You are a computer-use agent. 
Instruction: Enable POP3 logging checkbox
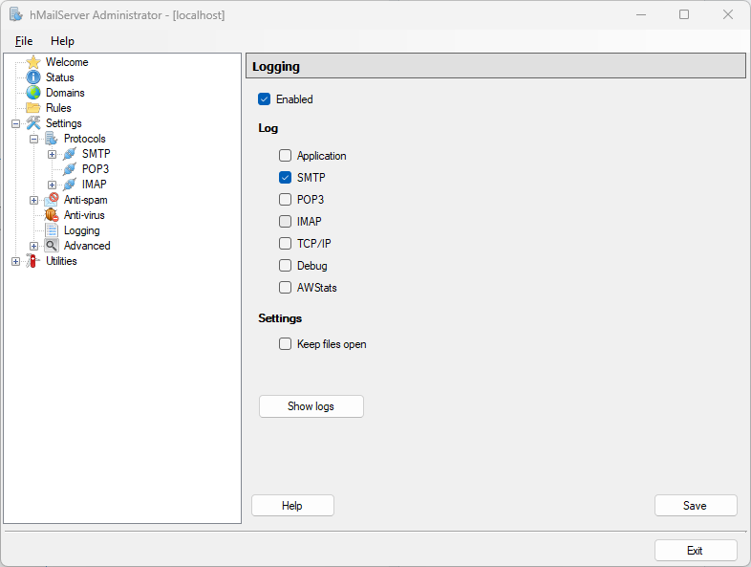[285, 200]
